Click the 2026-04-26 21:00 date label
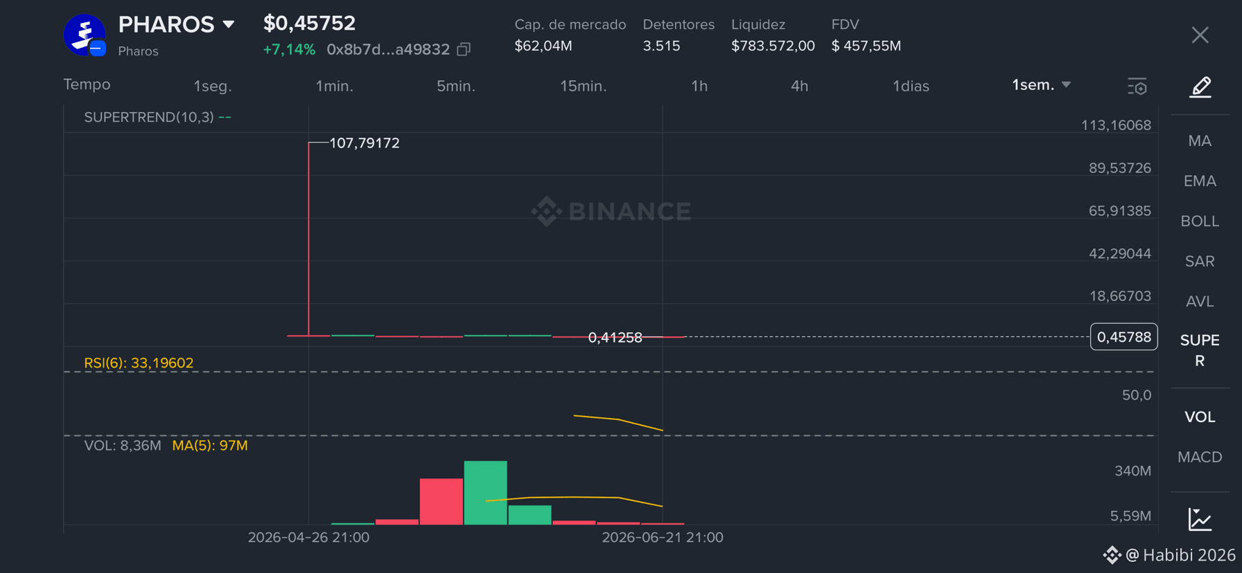Viewport: 1242px width, 573px height. click(308, 538)
